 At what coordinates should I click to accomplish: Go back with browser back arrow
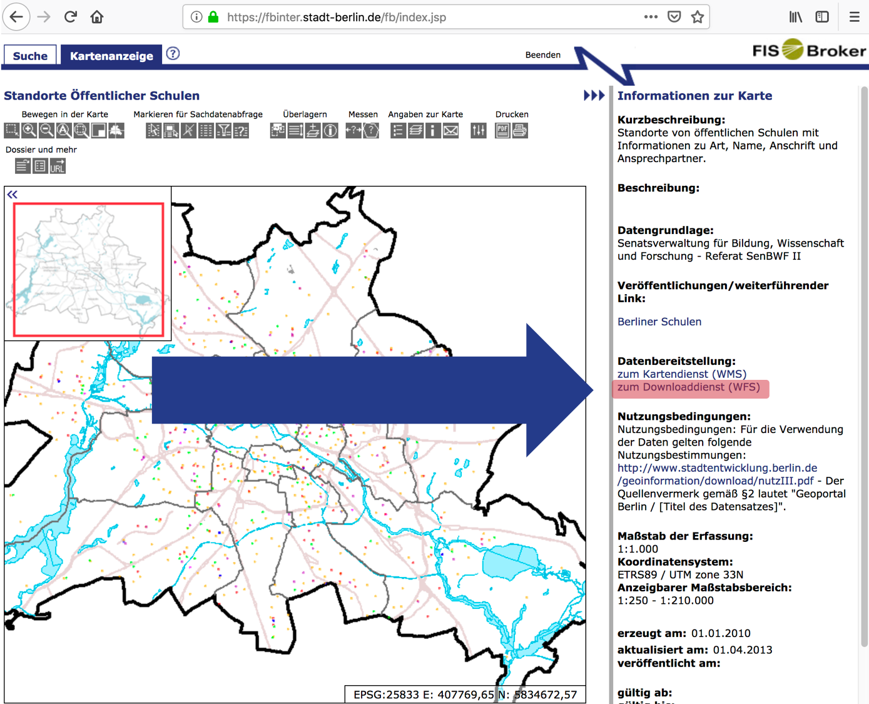17,17
